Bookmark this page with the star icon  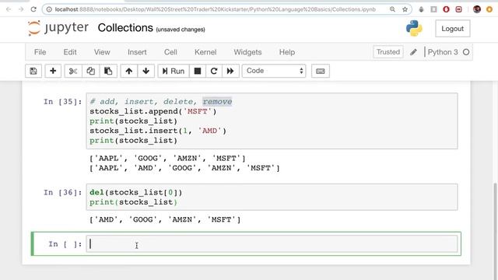coord(405,9)
